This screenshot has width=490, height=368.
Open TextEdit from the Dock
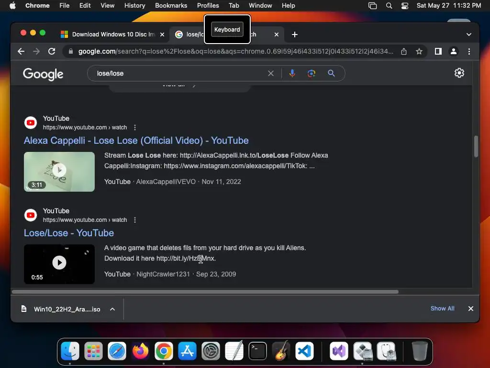coord(234,351)
